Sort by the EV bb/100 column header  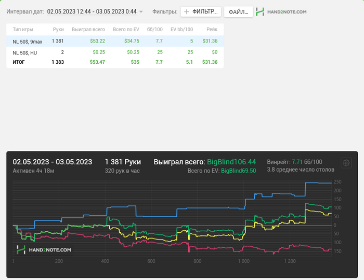pyautogui.click(x=182, y=30)
